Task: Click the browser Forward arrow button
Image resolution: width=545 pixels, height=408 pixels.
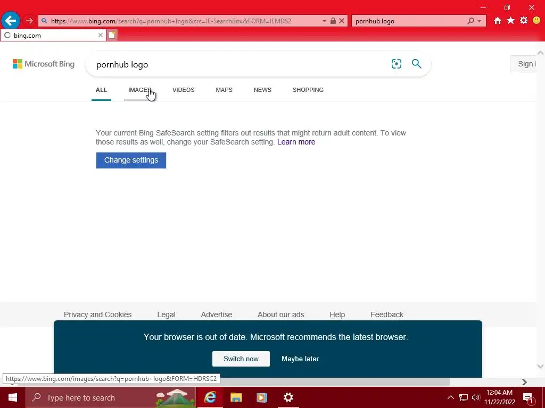Action: 29,21
